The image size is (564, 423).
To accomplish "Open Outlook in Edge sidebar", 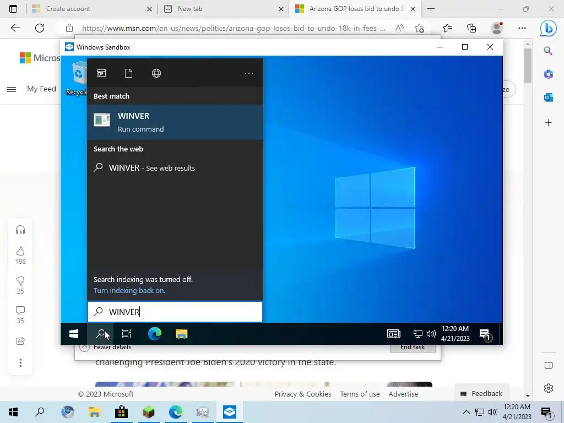I will (x=548, y=97).
